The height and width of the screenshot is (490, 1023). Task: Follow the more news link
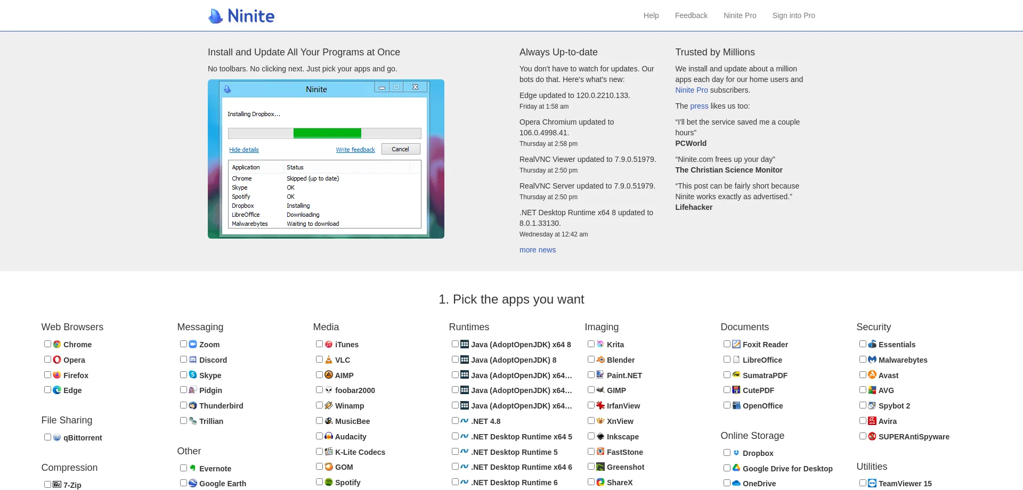tap(538, 250)
